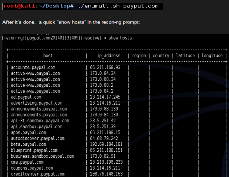This screenshot has height=177, width=229.
Task: Select IP address 173.0.84.2
Action: point(102,91)
